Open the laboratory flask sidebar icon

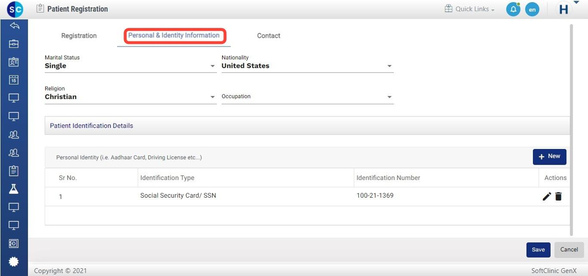pos(14,189)
